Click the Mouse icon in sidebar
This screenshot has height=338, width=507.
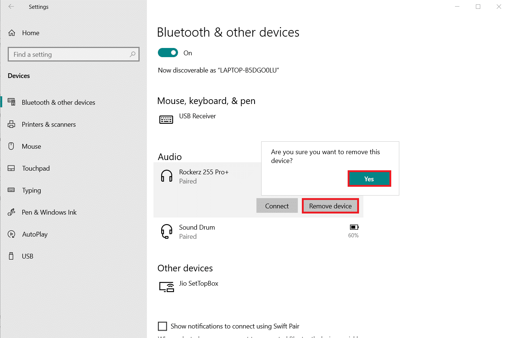click(x=11, y=146)
